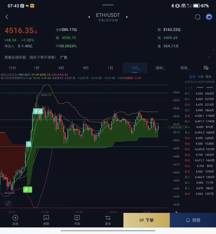Tap the 多↑ signal marker on chart
Image resolution: width=216 pixels, height=234 pixels.
coord(28,190)
